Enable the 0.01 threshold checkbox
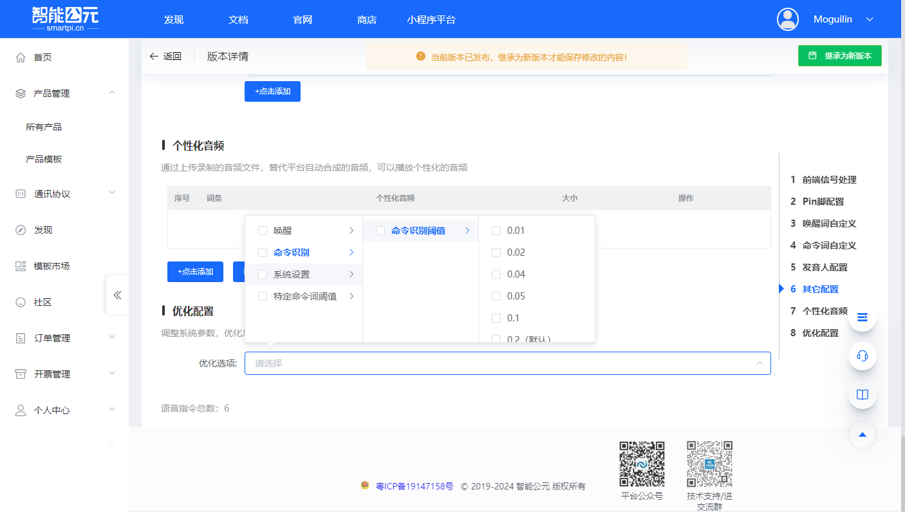The width and height of the screenshot is (905, 512). tap(496, 230)
